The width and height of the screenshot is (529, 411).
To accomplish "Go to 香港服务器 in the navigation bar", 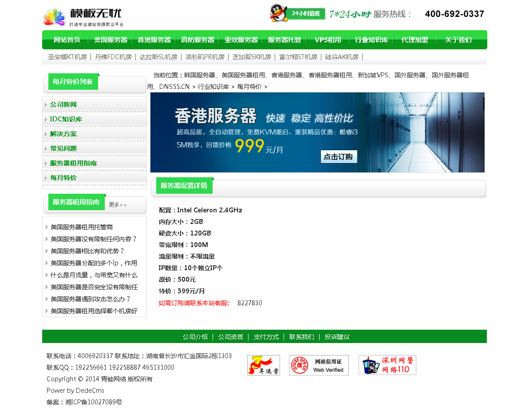I will click(x=154, y=40).
